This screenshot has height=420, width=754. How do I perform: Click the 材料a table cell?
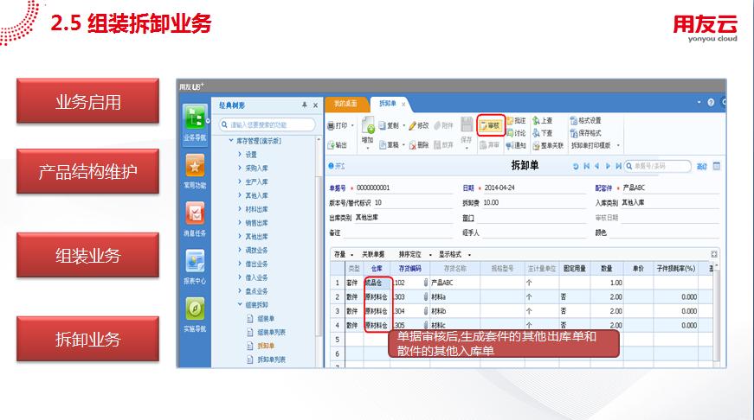coord(454,297)
